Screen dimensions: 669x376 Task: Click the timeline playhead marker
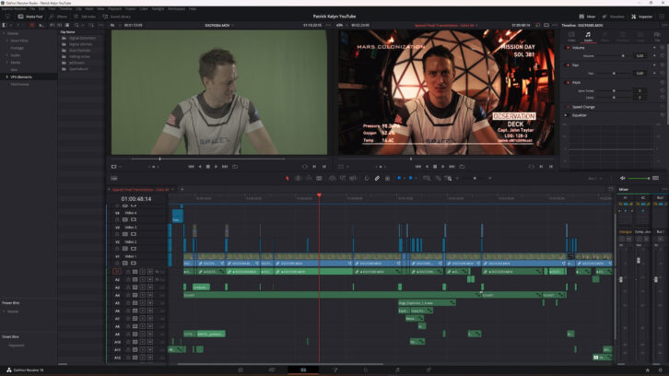pyautogui.click(x=319, y=195)
